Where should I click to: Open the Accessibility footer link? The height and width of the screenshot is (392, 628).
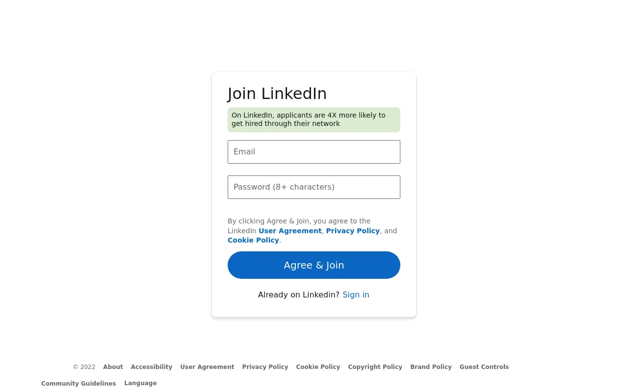coord(152,367)
